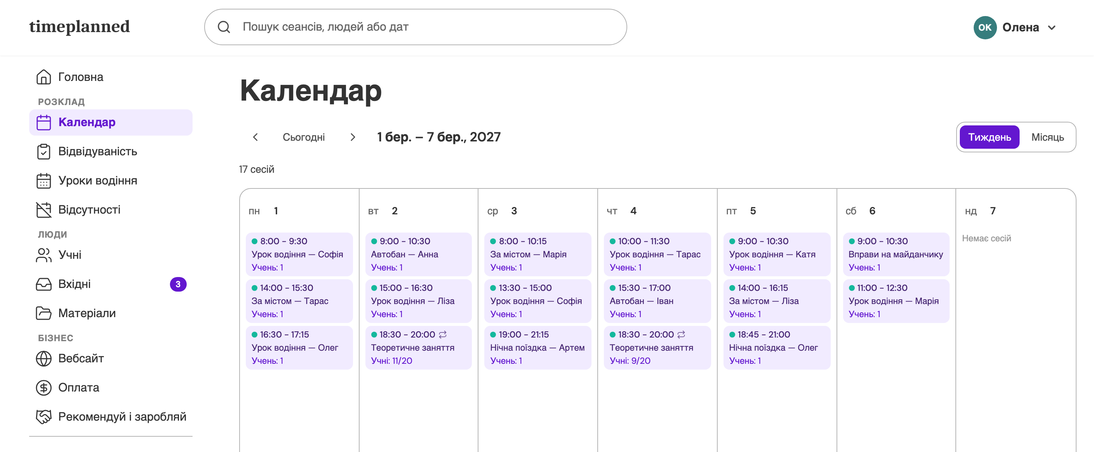Click the repeat icon on Tuesday's 18:30 session
The height and width of the screenshot is (452, 1094).
pos(443,334)
